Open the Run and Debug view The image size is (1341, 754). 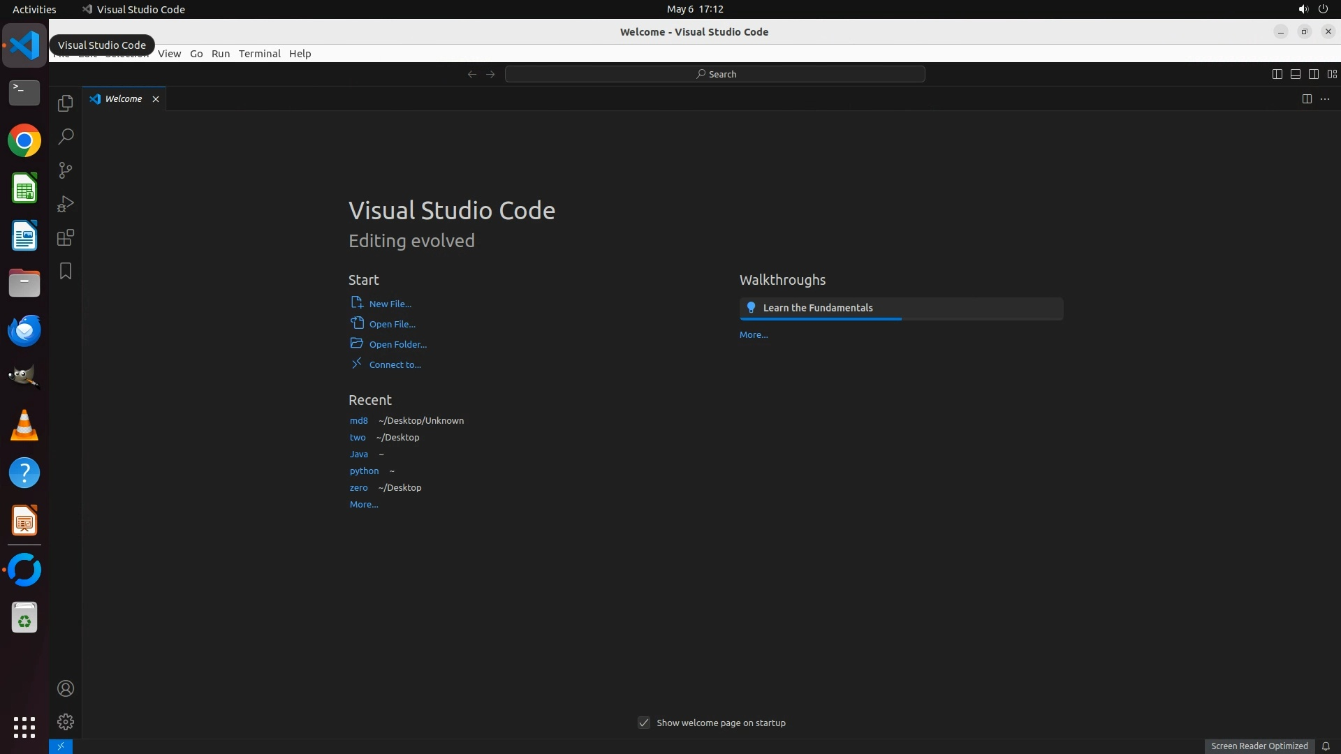pos(66,204)
